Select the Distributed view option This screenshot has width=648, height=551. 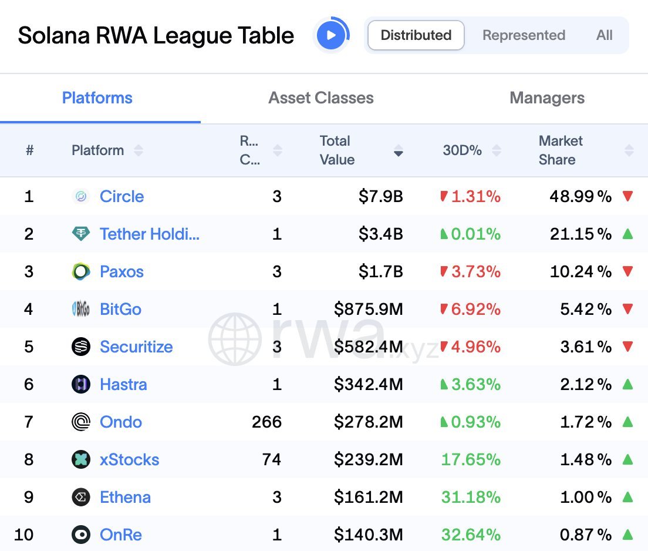(x=416, y=35)
